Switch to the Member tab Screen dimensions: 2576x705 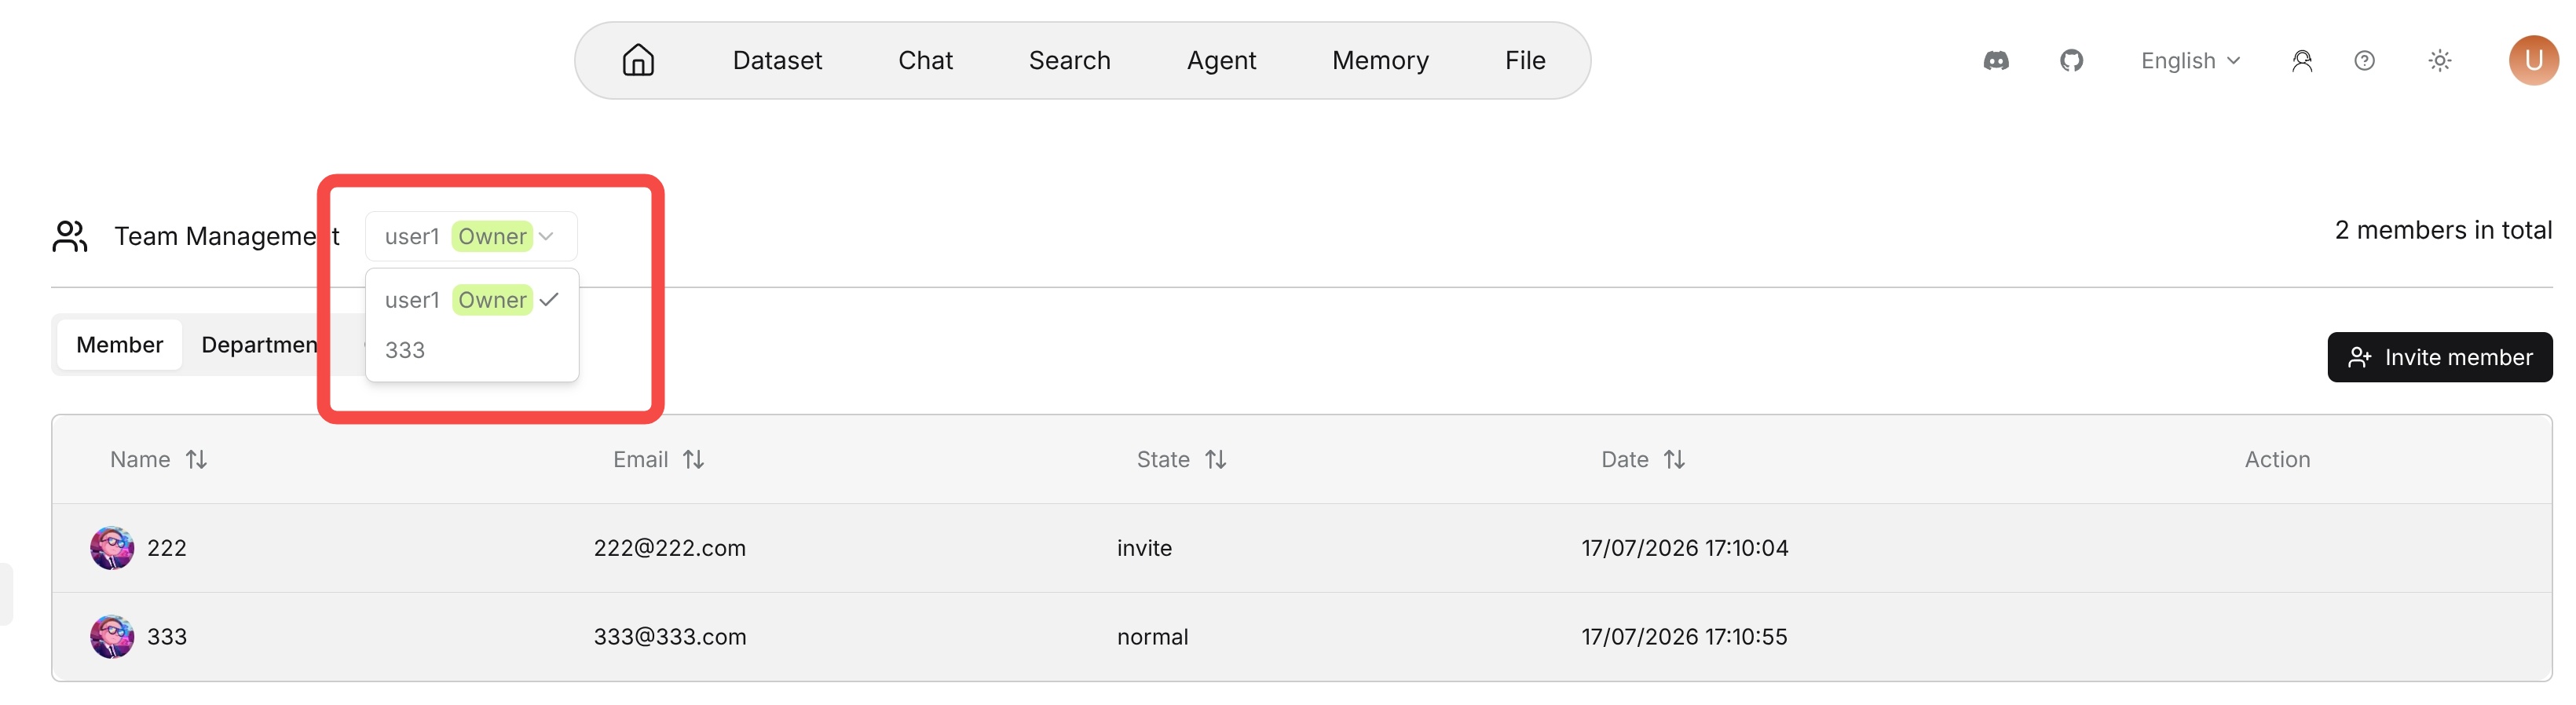[119, 345]
